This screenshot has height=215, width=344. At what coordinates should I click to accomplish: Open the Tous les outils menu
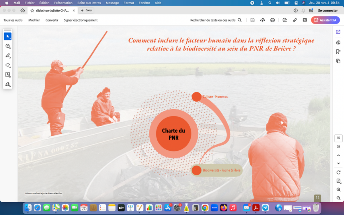tap(13, 20)
